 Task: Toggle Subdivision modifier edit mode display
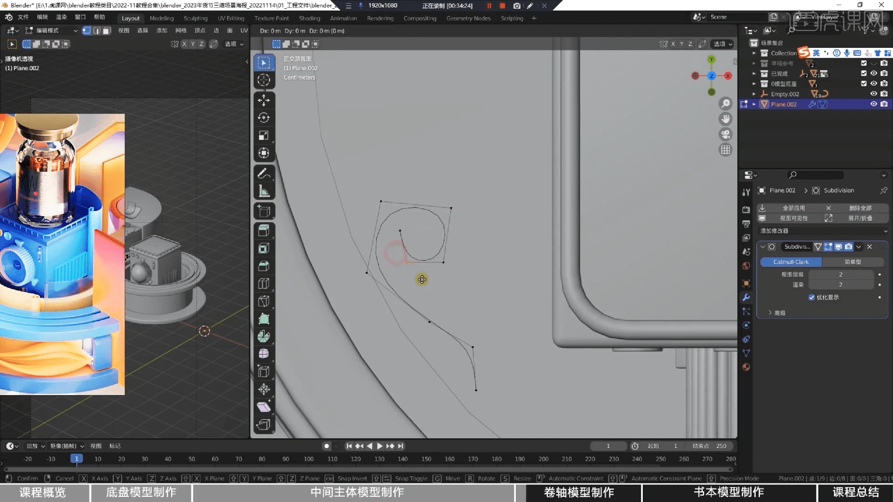(x=828, y=247)
